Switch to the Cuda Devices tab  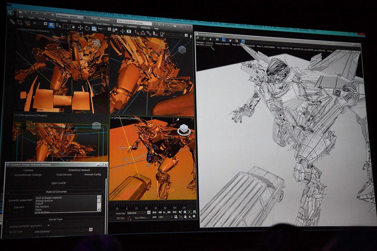point(64,175)
